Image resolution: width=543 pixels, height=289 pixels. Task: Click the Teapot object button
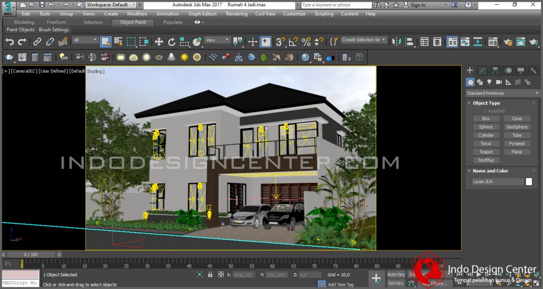point(486,152)
